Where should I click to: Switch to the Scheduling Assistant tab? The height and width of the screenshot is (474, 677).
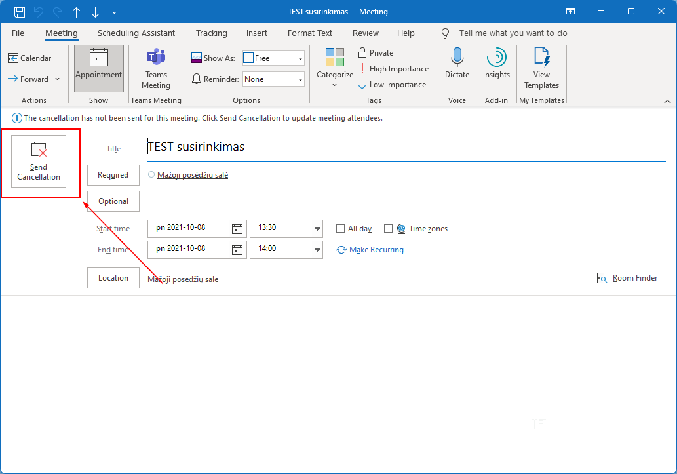pyautogui.click(x=136, y=33)
